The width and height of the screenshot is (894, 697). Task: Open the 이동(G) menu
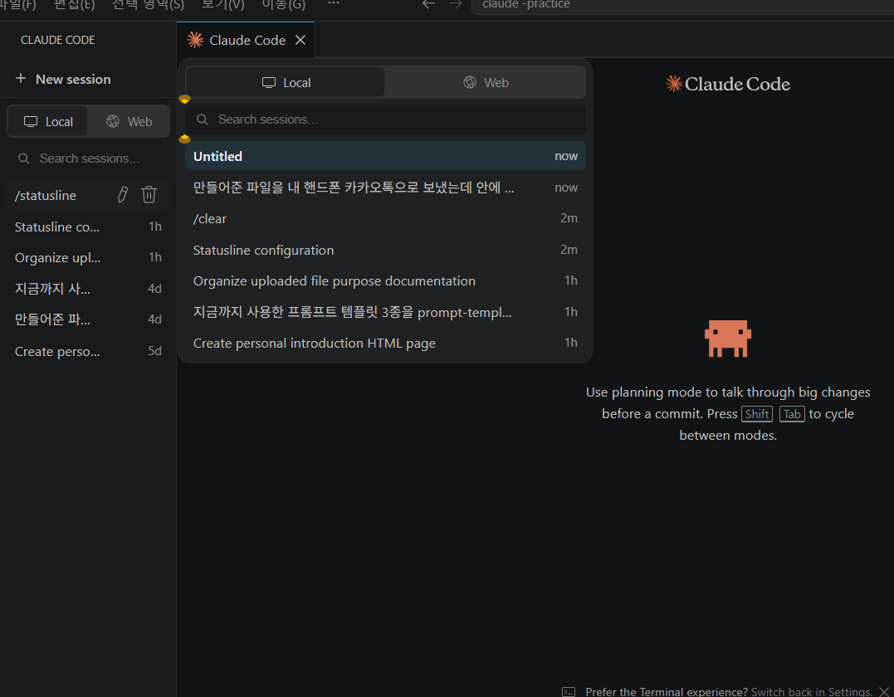[x=283, y=4]
